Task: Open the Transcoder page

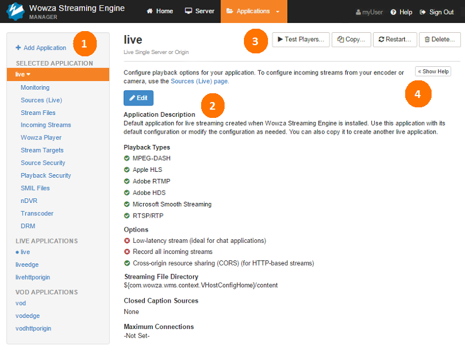Action: [37, 214]
